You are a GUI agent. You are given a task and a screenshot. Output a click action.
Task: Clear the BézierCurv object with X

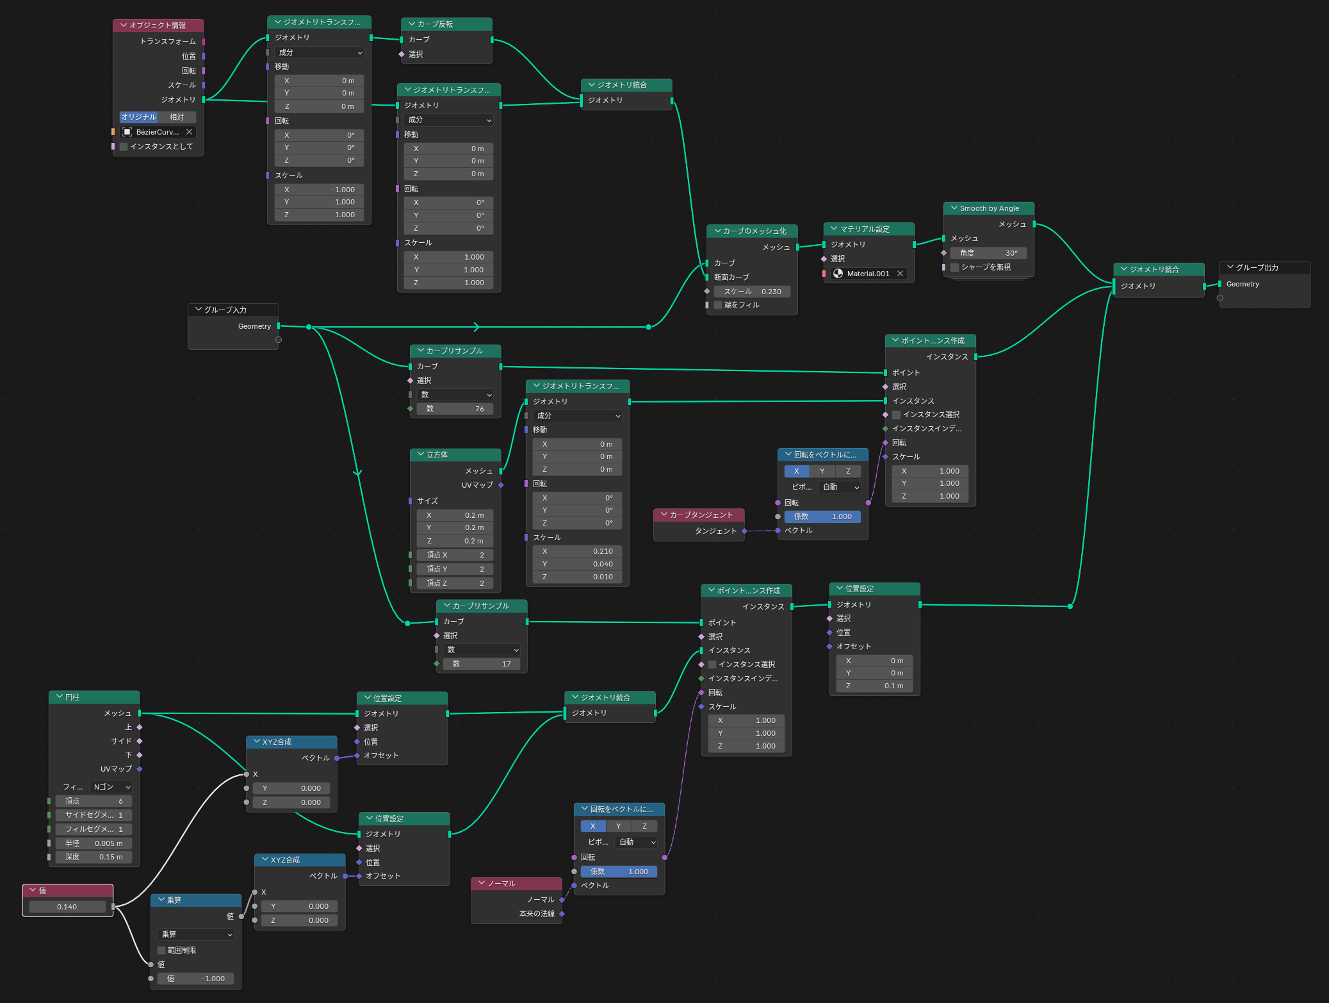coord(189,132)
